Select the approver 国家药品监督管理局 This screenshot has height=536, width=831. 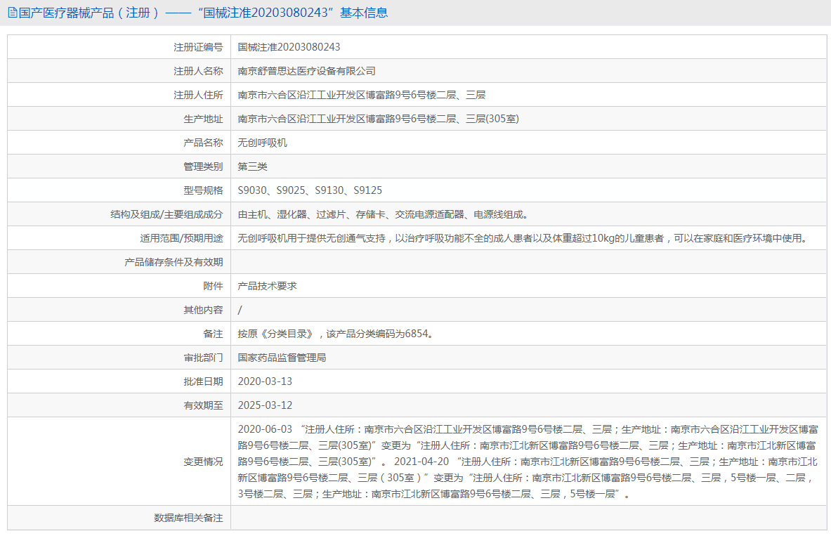tap(282, 358)
